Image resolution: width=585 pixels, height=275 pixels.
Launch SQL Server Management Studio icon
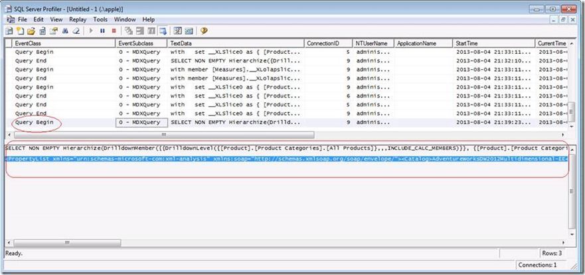(189, 31)
